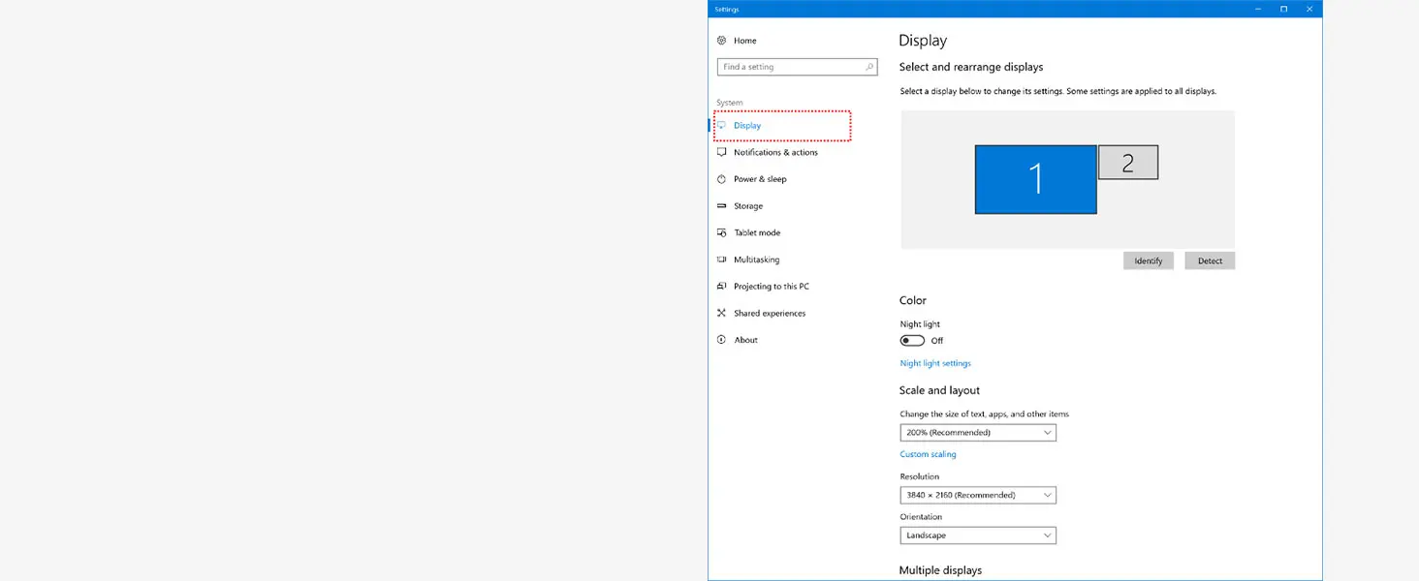Screen dimensions: 1419x581
Task: Click the Tablet mode icon
Action: click(x=721, y=233)
